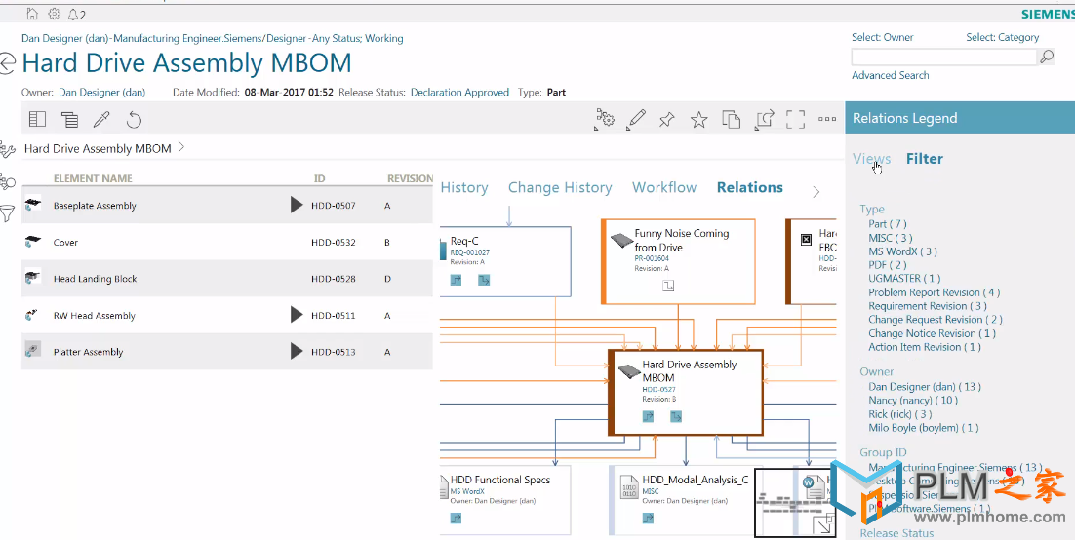
Task: Click the incoming relations icon on Hard Drive MBOM node
Action: pyautogui.click(x=648, y=416)
